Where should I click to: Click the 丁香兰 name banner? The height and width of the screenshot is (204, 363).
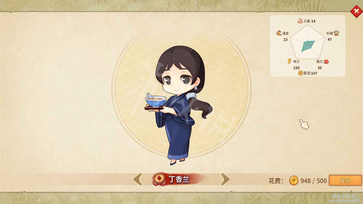coord(179,179)
